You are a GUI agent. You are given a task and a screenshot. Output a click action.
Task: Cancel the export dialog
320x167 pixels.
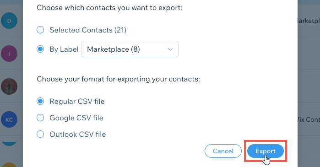tap(223, 151)
